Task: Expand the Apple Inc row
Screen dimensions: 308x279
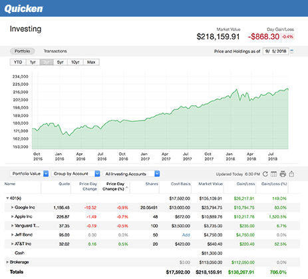Action: [13, 216]
